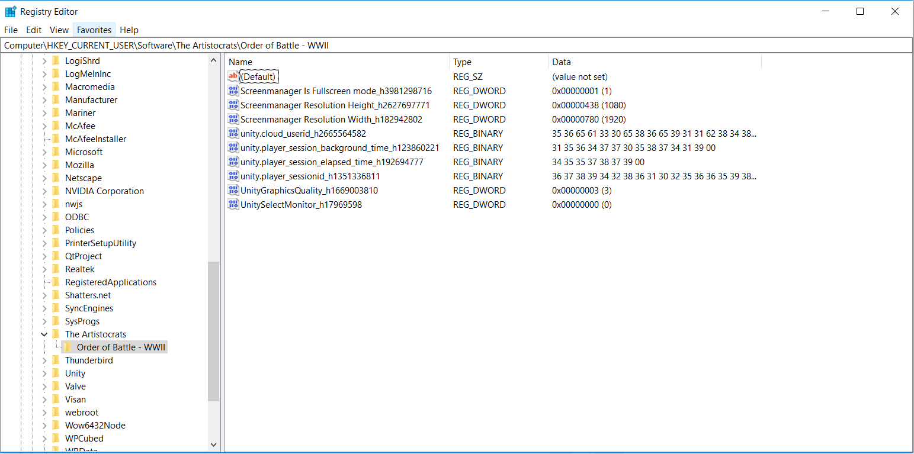Select the Shatters.net key in tree
Image resolution: width=914 pixels, height=454 pixels.
pos(88,295)
